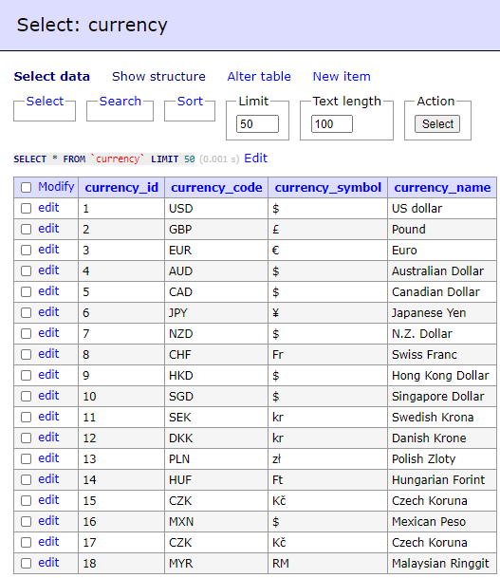Sort by currency_name column header
The image size is (500, 578).
[442, 187]
